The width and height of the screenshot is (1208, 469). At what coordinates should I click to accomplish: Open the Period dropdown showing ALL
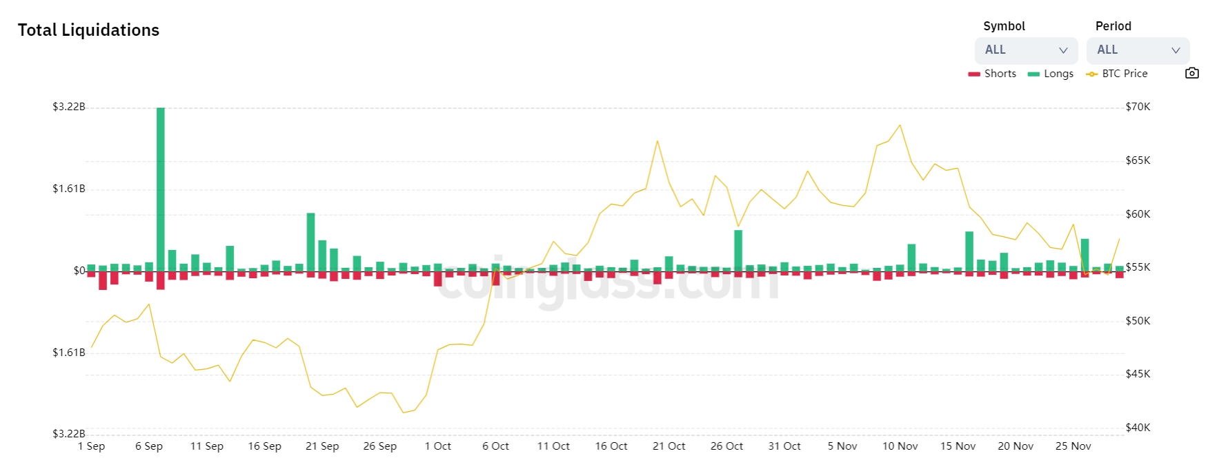coord(1138,50)
